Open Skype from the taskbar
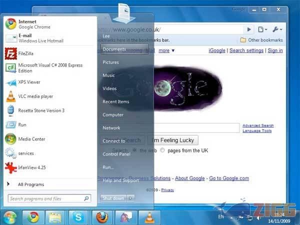Viewport: 300px width, 225px height. 78,217
